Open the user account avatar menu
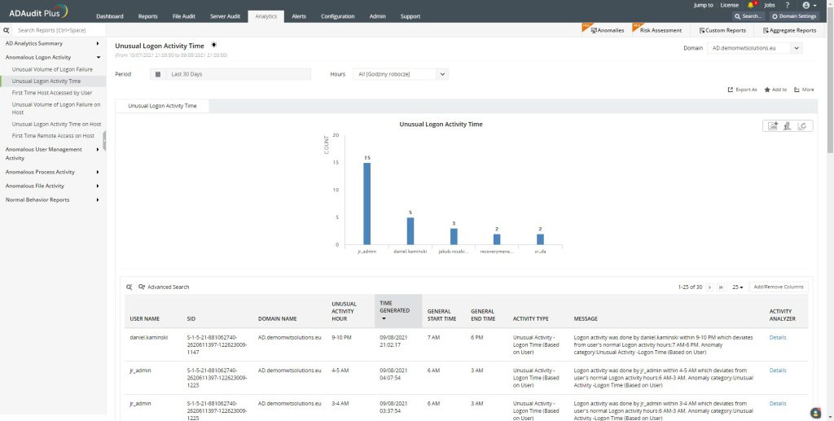 tap(806, 5)
